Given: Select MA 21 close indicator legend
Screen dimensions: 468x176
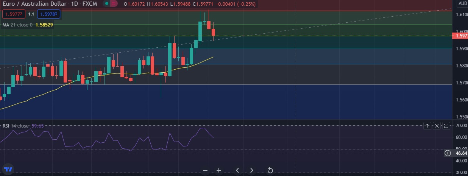Looking at the screenshot, I should [x=17, y=25].
